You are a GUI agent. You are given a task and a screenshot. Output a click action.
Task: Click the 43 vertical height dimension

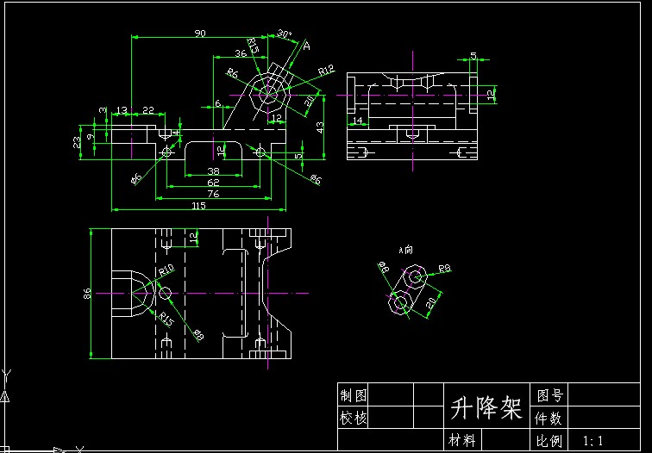pos(320,126)
